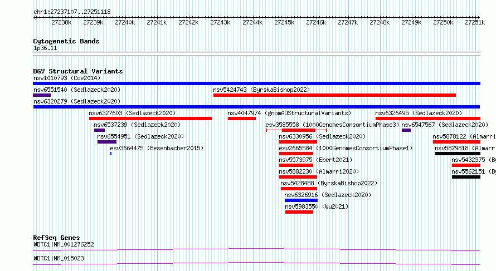Image resolution: width=496 pixels, height=271 pixels.
Task: Open the nsv6330956 (Sedlazeck2020) label
Action: point(322,136)
